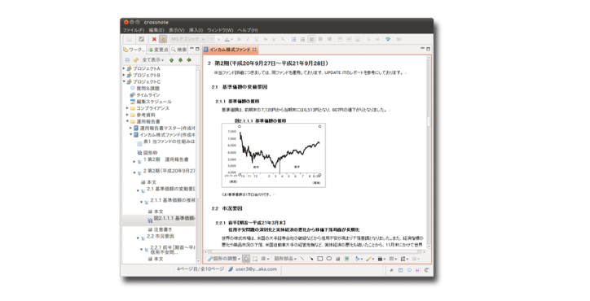This screenshot has width=590, height=301.
Task: Apply bulleted list formatting
Action: pyautogui.click(x=294, y=39)
